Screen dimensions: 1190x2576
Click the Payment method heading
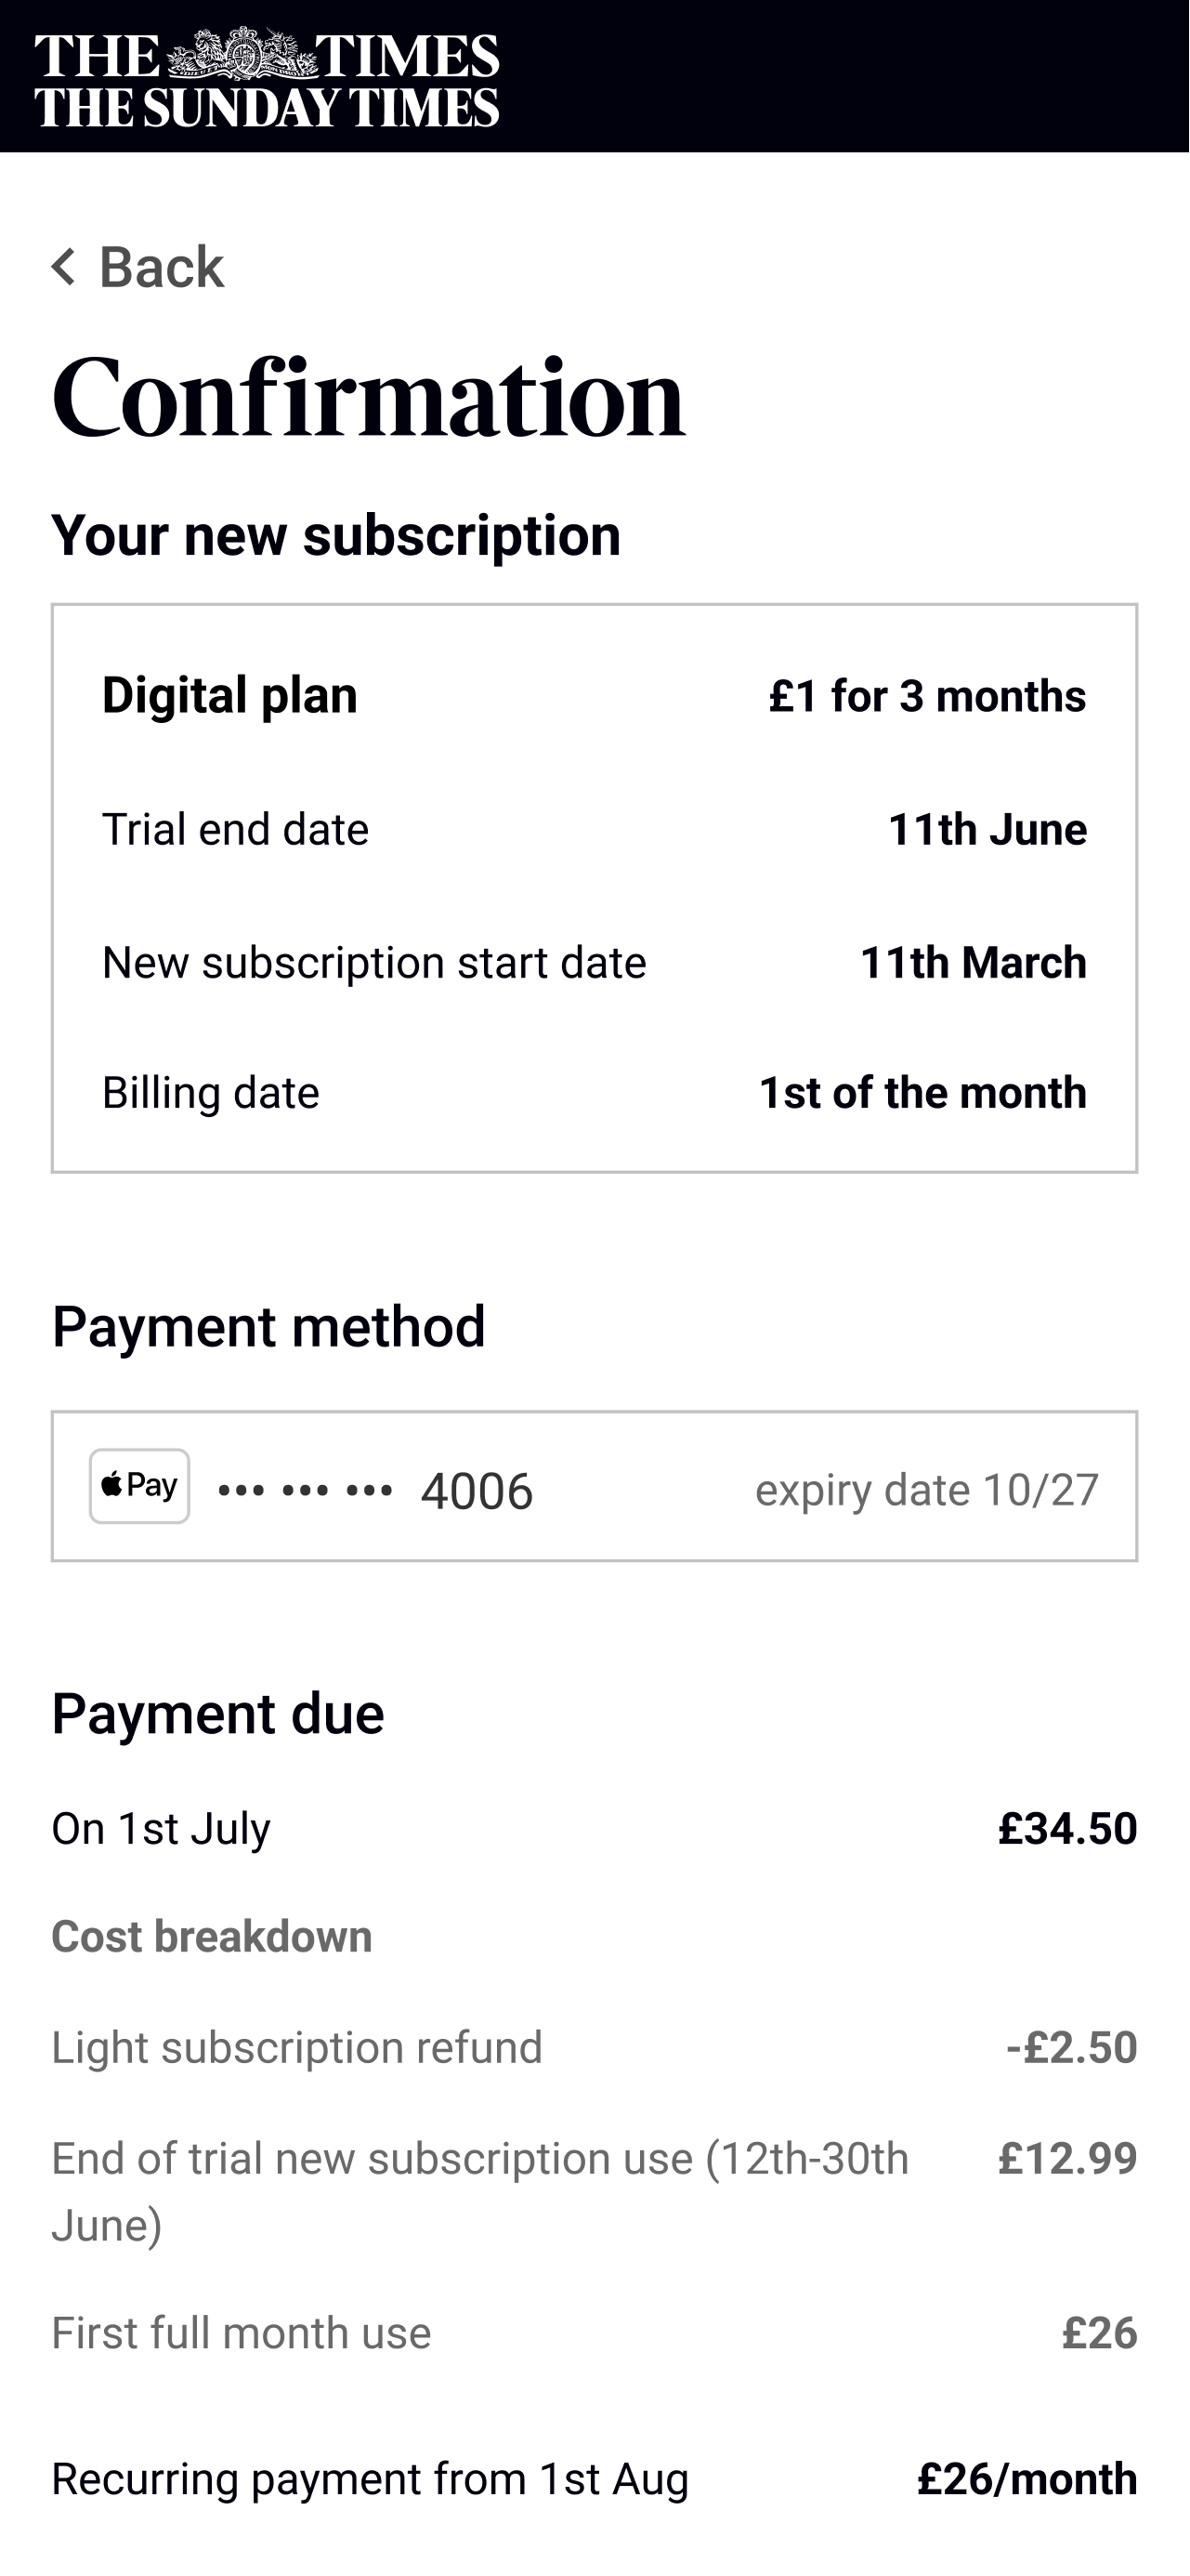pos(268,1327)
